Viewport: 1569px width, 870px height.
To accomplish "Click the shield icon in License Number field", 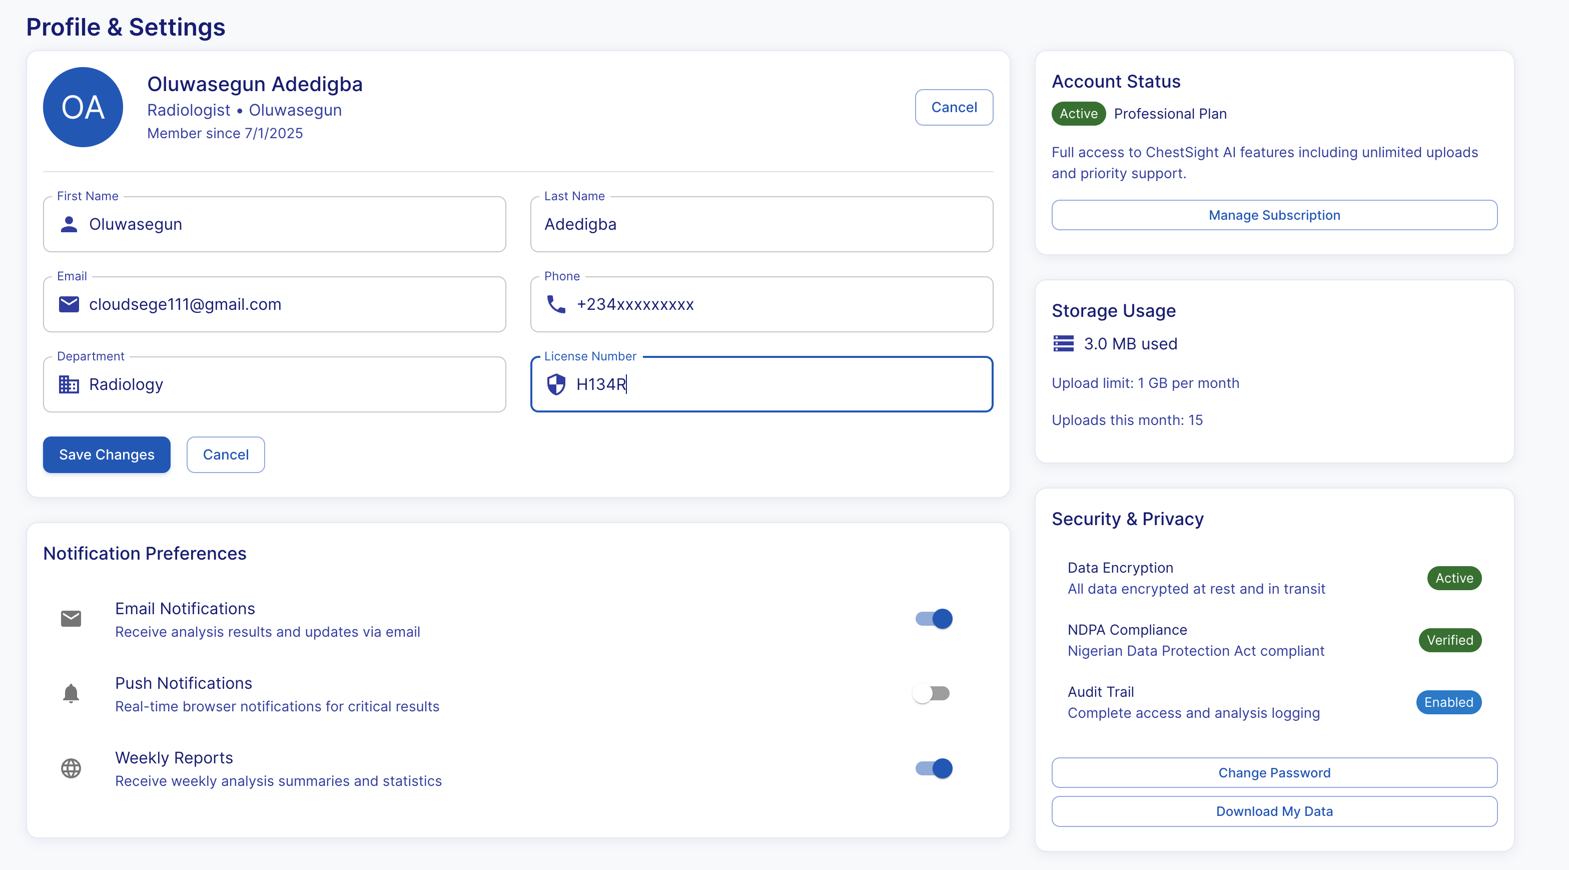I will [x=556, y=384].
